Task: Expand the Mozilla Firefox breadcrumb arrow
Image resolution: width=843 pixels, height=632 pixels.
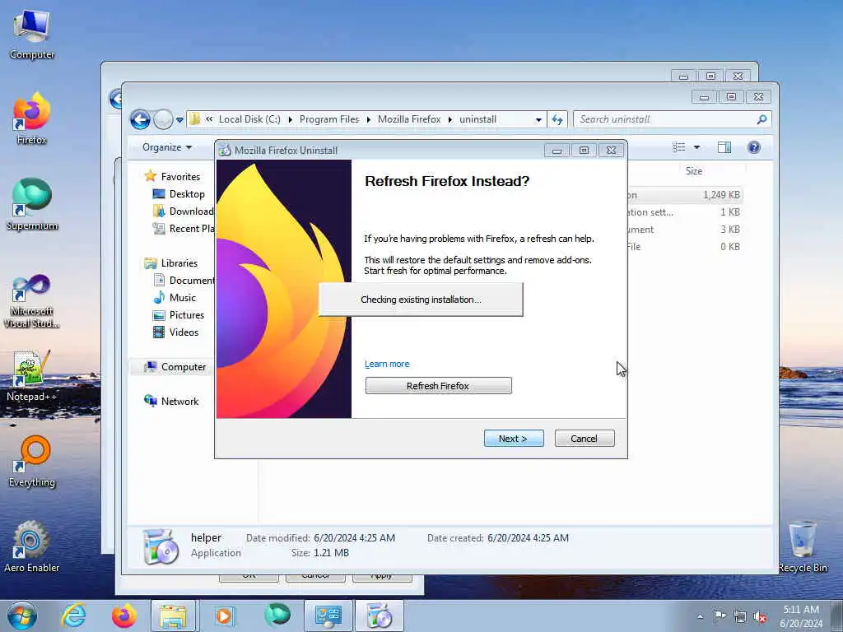Action: pyautogui.click(x=450, y=119)
